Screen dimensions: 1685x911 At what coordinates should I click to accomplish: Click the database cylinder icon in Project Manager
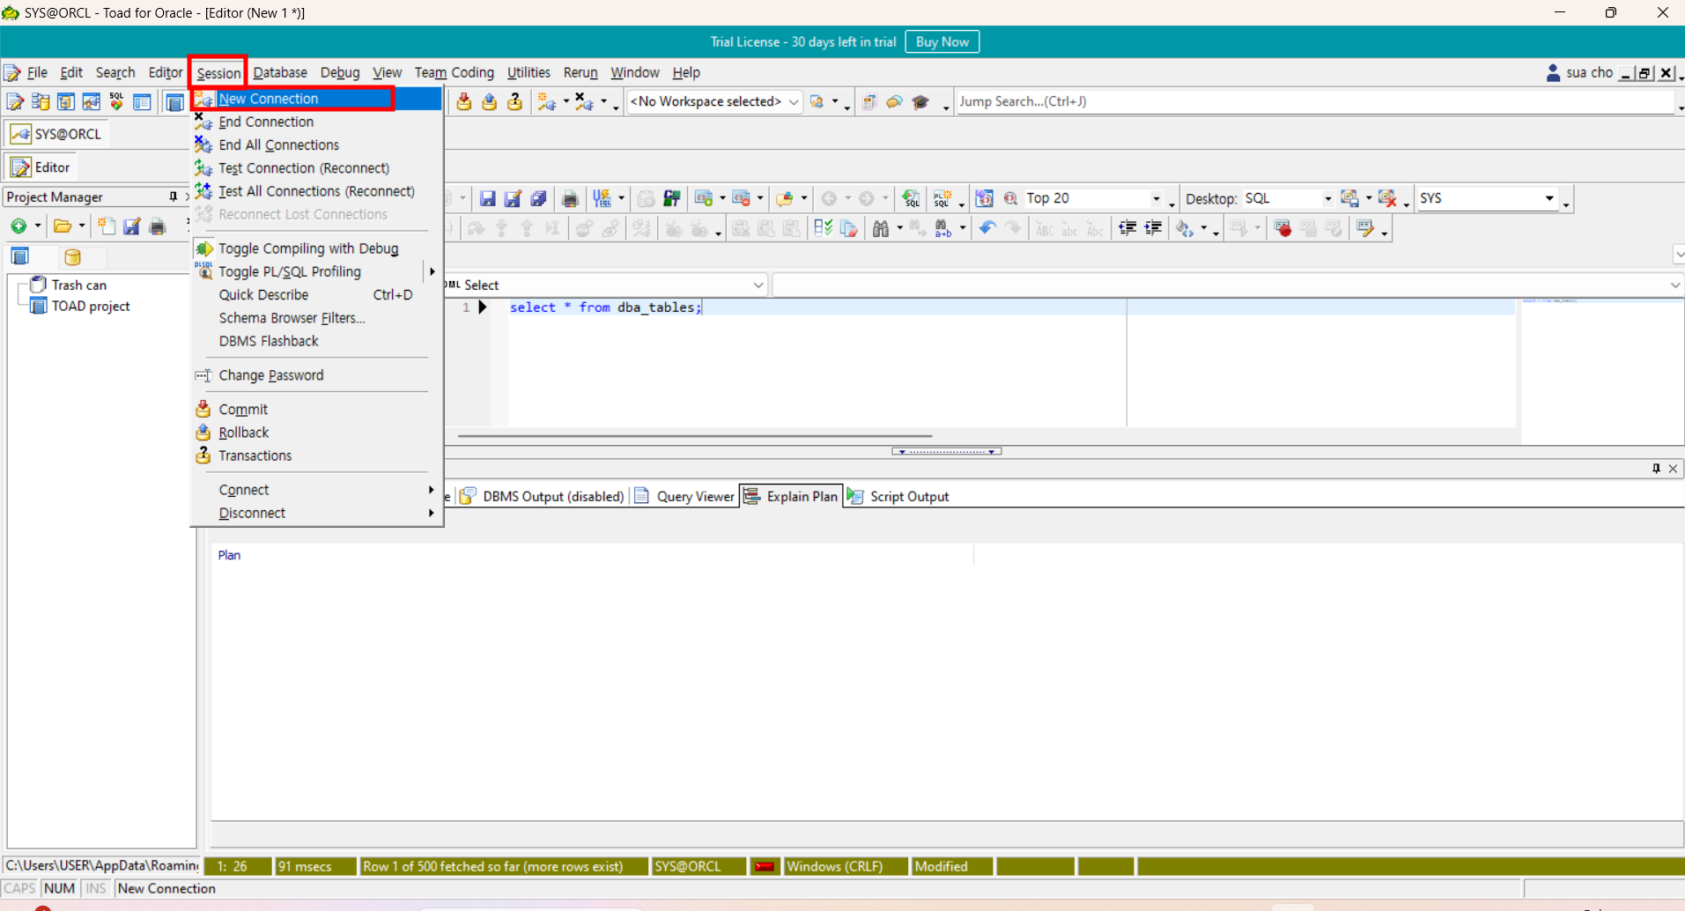coord(72,257)
